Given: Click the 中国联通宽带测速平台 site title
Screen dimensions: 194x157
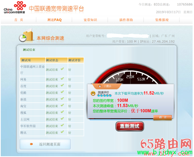Looking at the screenshot, I should (x=57, y=9).
